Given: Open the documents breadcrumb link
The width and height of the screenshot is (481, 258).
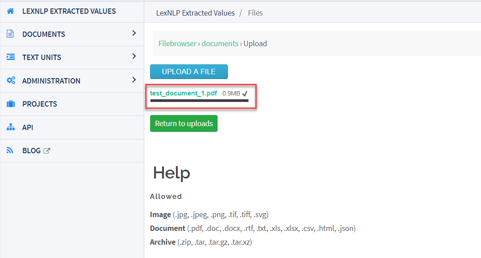Looking at the screenshot, I should pos(220,44).
